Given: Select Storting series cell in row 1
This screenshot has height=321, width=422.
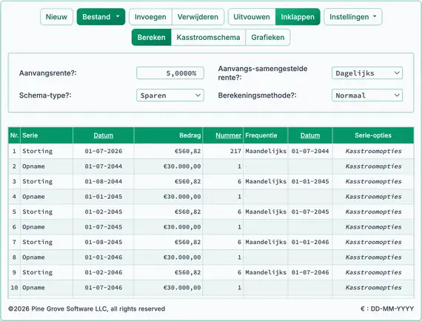Looking at the screenshot, I should [x=47, y=151].
